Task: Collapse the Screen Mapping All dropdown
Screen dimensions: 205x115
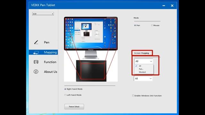Action: (x=143, y=61)
